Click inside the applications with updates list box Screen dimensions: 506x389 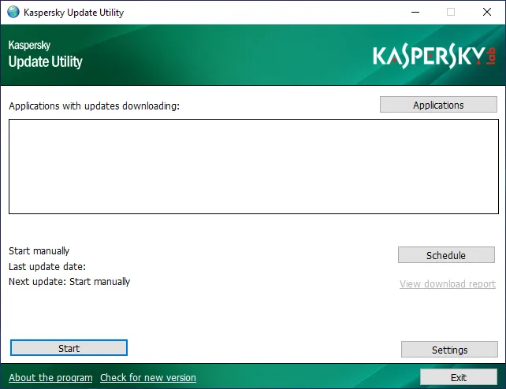[x=254, y=166]
